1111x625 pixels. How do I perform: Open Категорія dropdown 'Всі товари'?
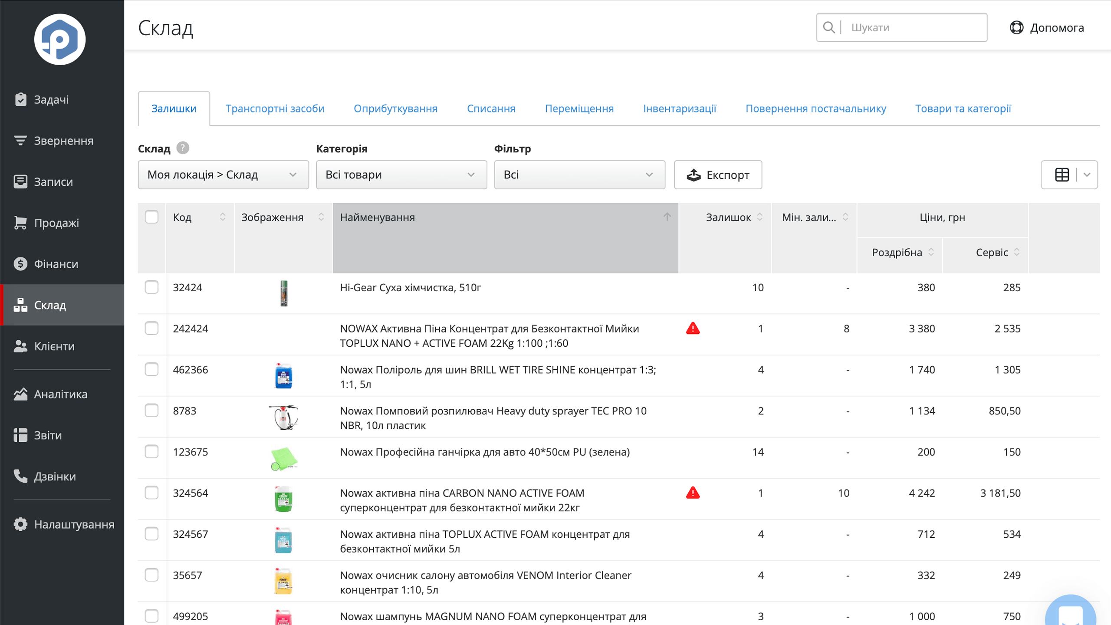(401, 175)
